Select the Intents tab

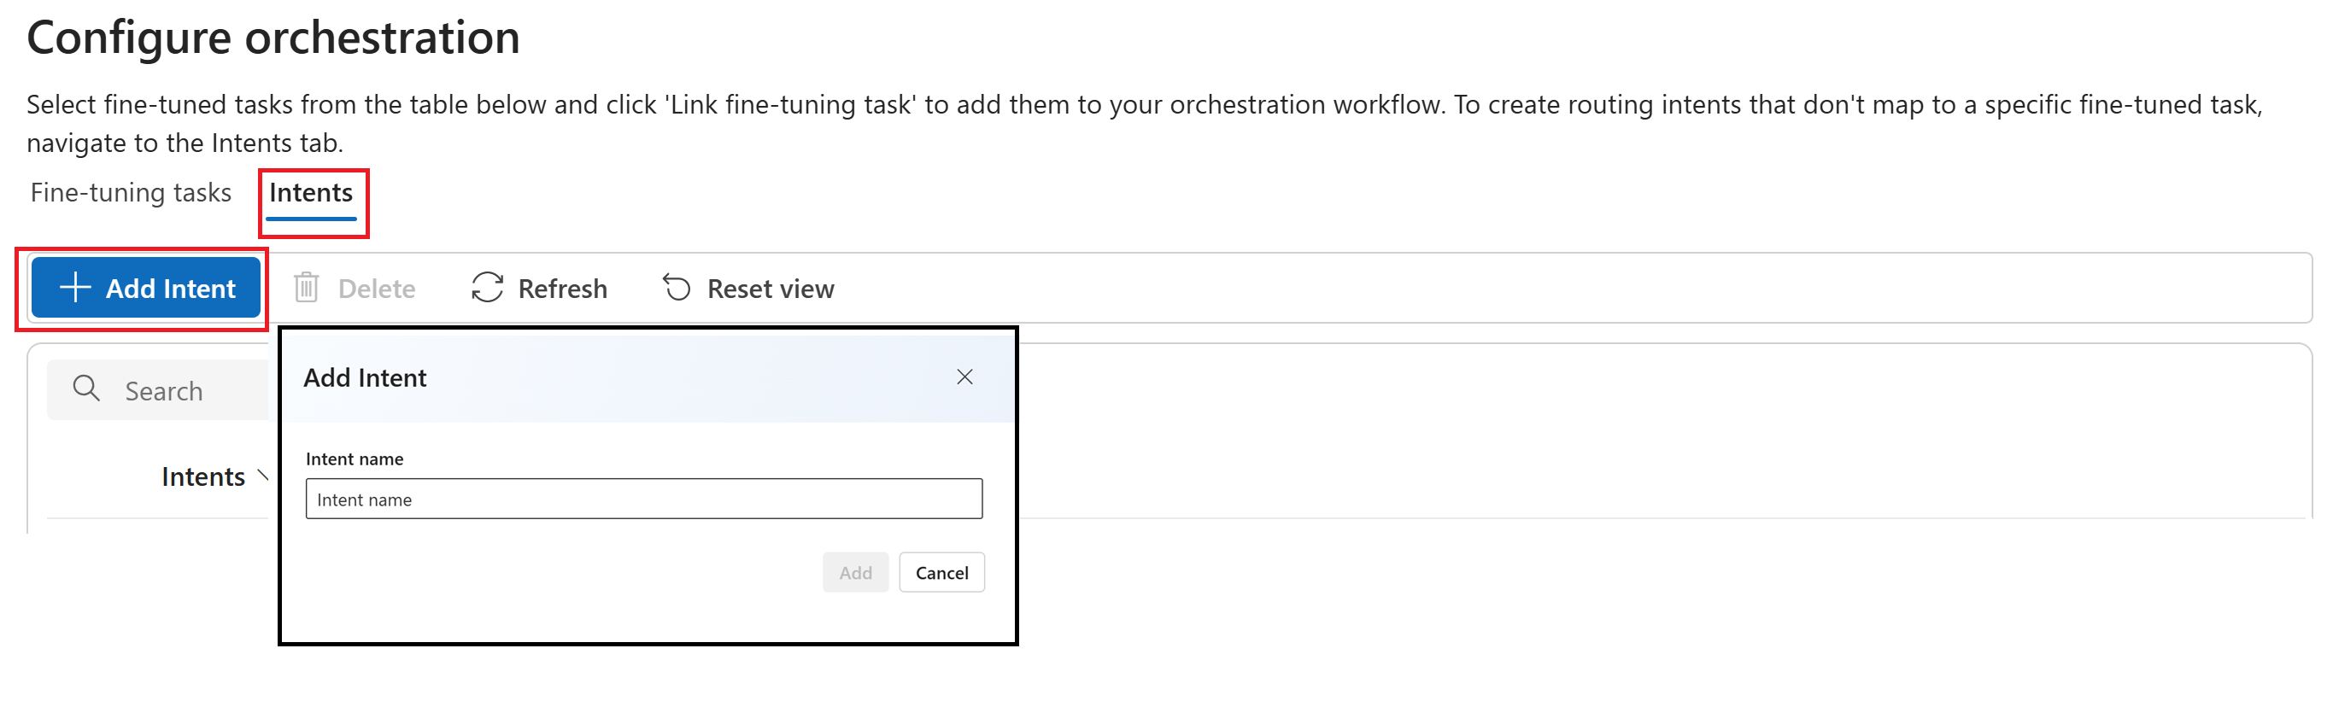311,193
